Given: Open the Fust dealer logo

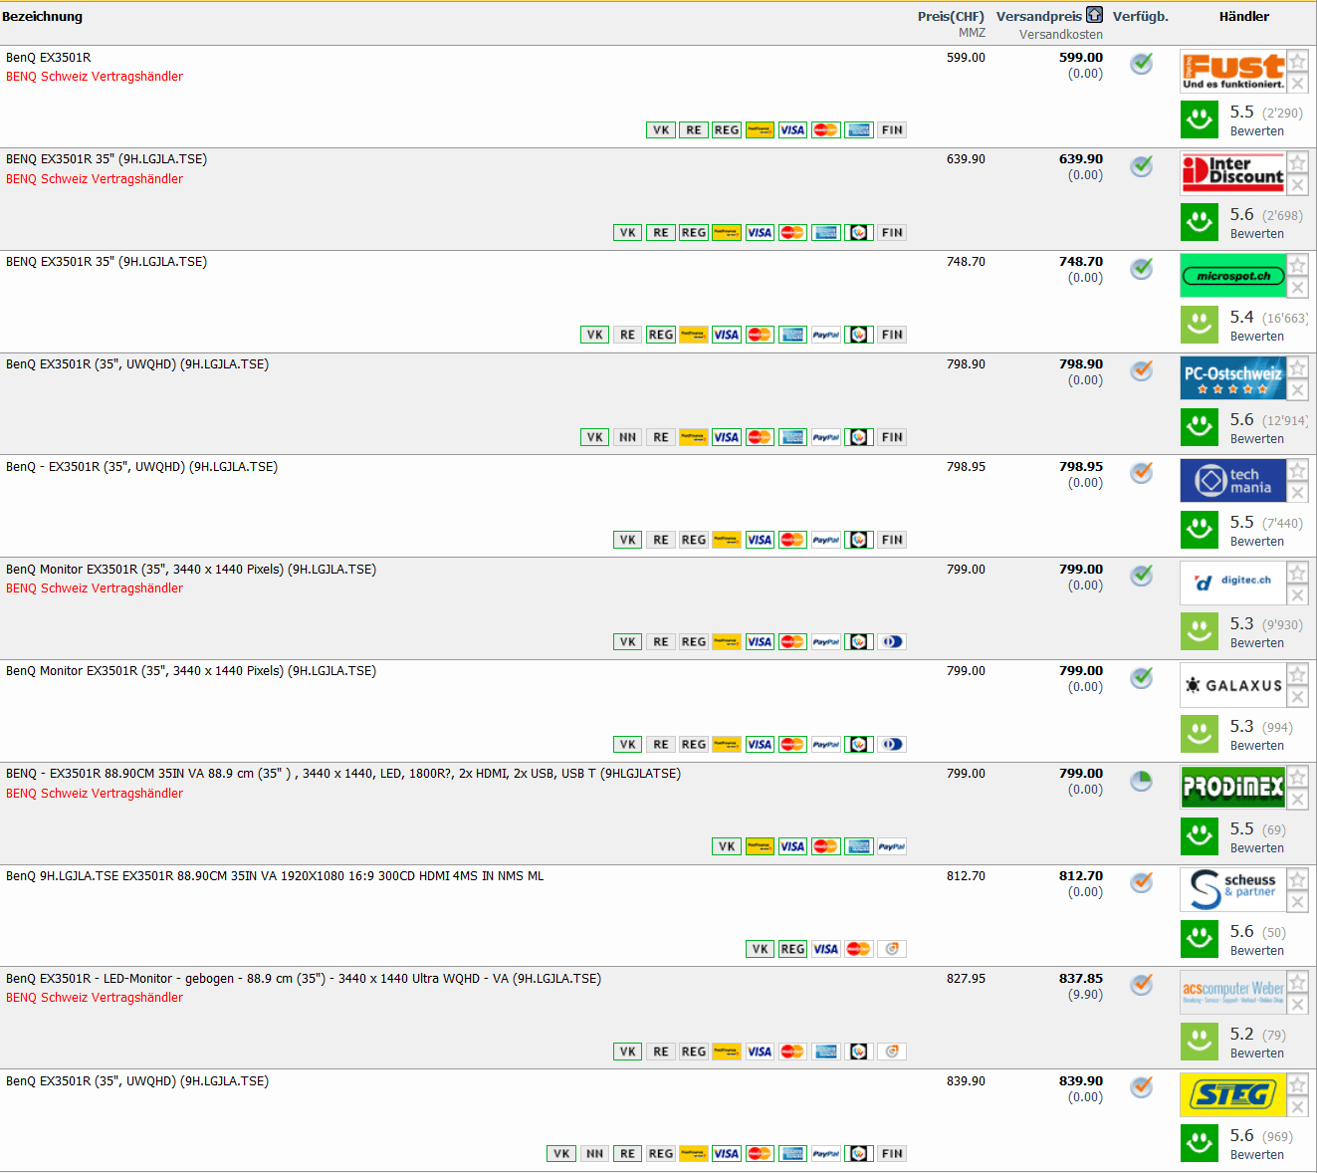Looking at the screenshot, I should [1232, 72].
